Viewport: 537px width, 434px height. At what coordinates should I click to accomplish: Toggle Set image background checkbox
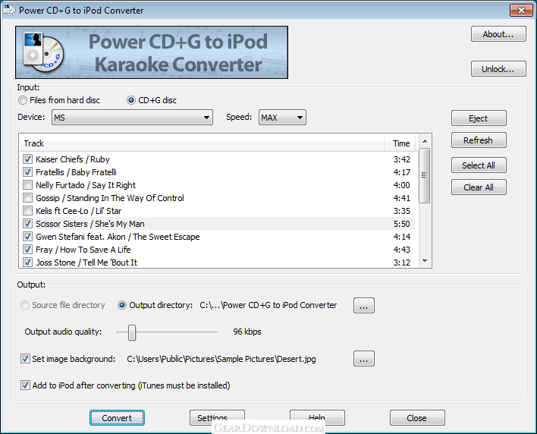click(25, 359)
